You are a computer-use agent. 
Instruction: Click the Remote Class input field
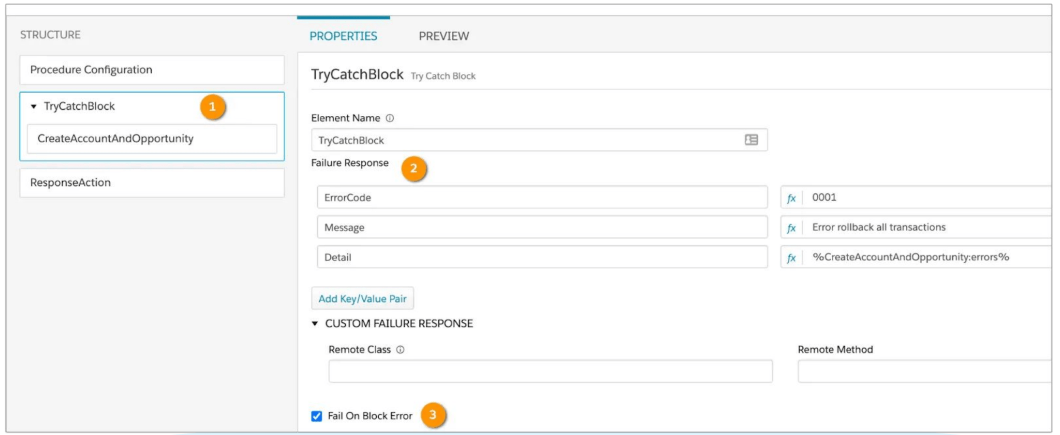(x=550, y=371)
